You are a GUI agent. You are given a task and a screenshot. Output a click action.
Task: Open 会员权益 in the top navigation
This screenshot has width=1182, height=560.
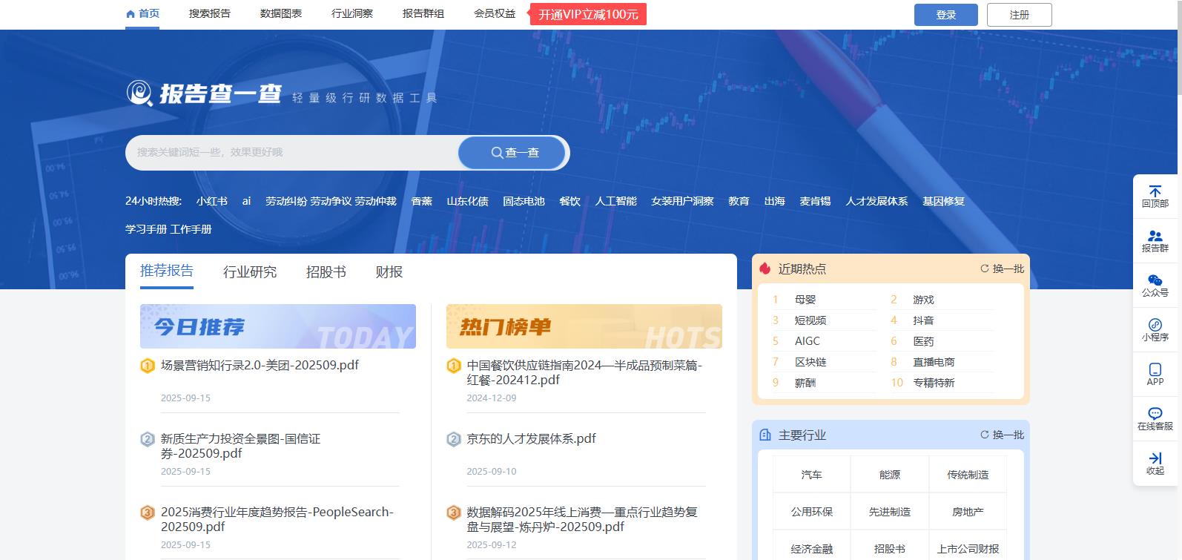click(495, 13)
